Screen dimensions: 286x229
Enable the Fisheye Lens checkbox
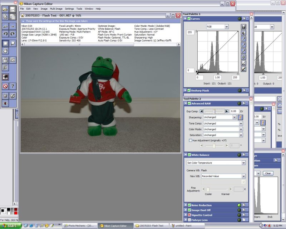coord(189,220)
